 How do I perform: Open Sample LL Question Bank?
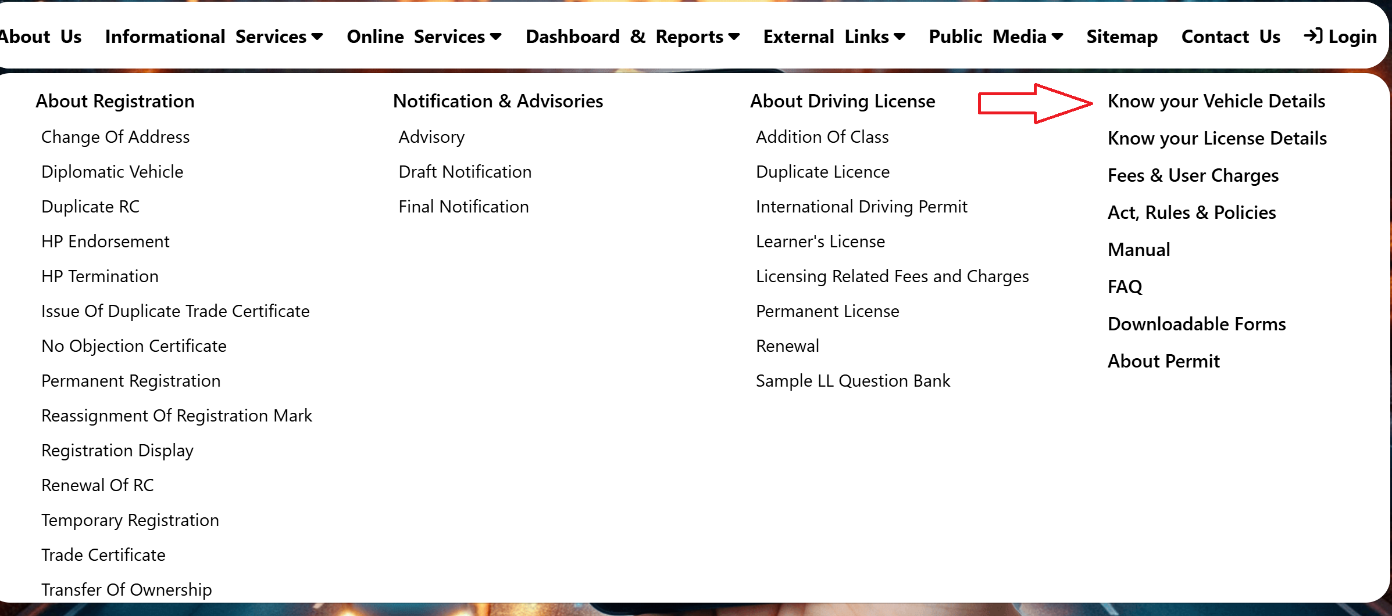852,381
